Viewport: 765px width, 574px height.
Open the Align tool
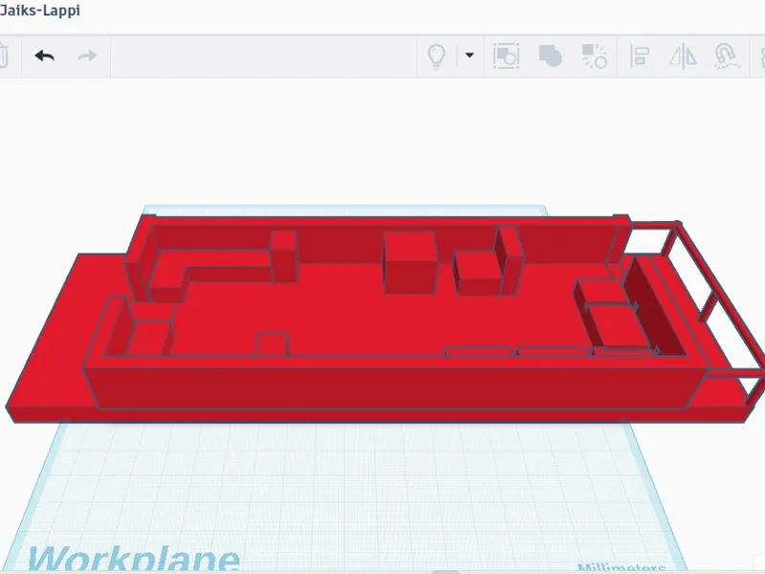(x=640, y=55)
